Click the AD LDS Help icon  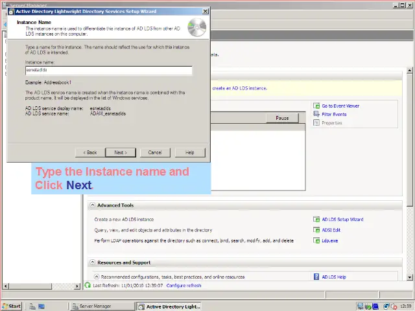[x=316, y=277]
